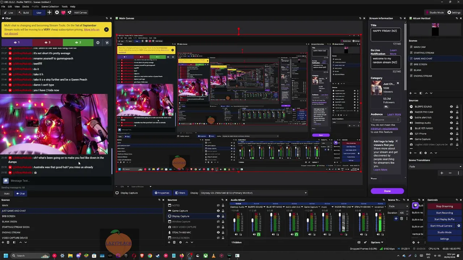The image size is (463, 260).
Task: Open Aitum Vertical Scene Transitions Fade dropdown
Action: [436, 166]
